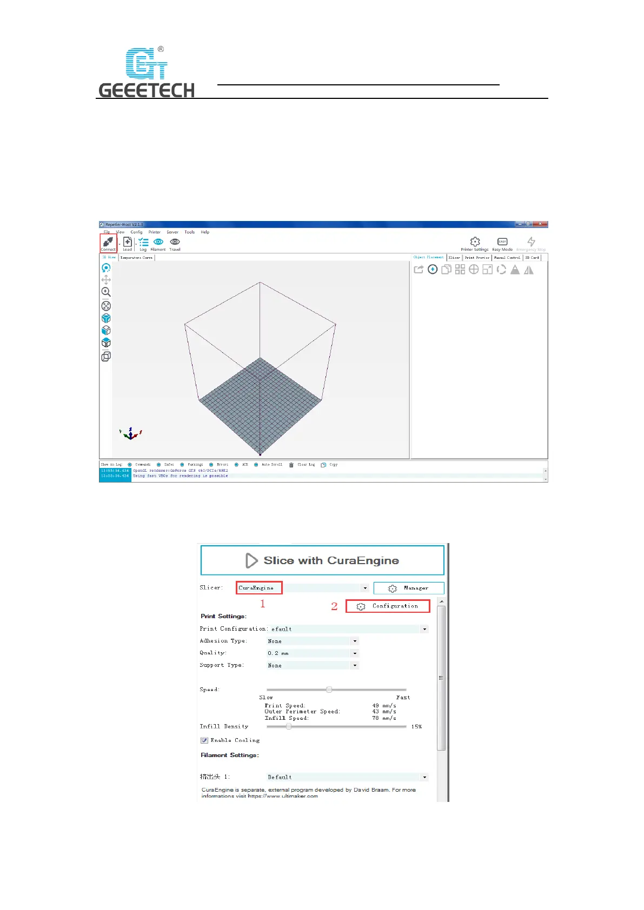Toggle Filament visibility eye icon
Viewport: 644px width, 910px height.
coord(158,242)
